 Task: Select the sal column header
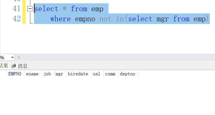tap(97, 74)
